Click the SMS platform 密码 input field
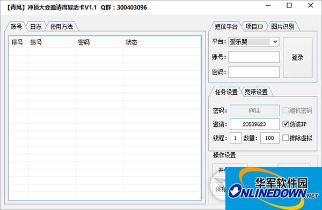322x210 pixels. (x=254, y=72)
